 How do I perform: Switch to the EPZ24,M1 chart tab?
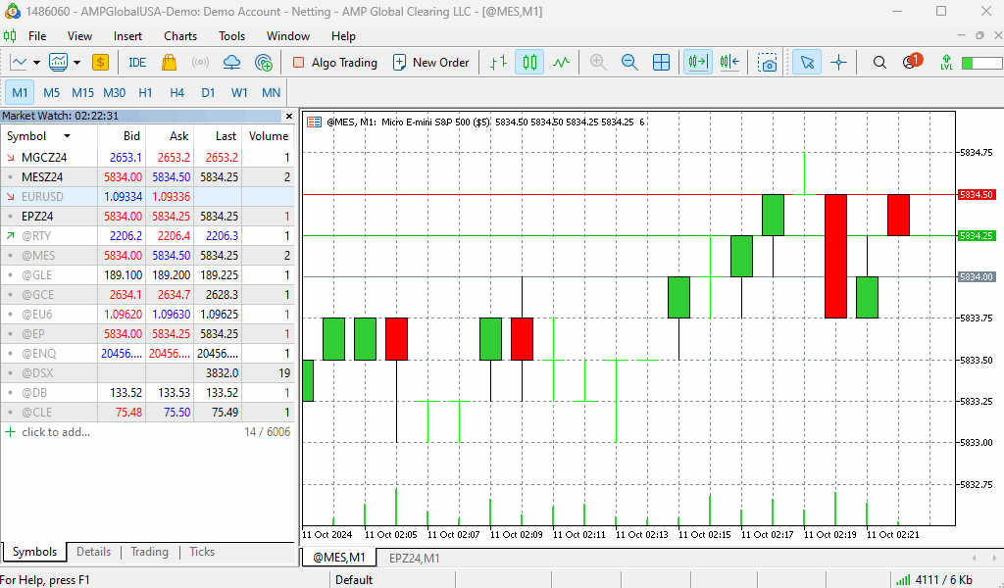point(414,558)
